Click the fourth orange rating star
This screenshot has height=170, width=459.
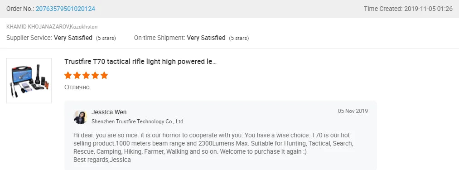pos(95,75)
